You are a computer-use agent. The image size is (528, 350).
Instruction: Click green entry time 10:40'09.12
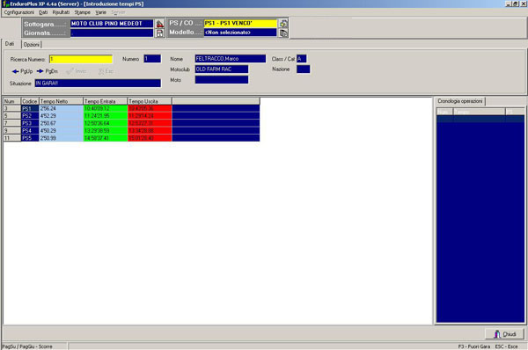[x=105, y=109]
